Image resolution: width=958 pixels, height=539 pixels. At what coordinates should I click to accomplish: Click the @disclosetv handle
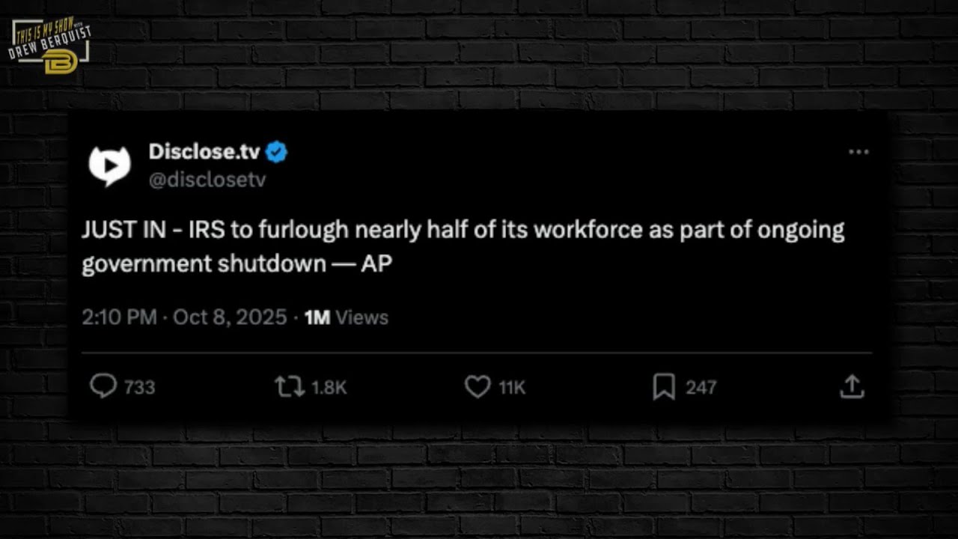pos(207,180)
